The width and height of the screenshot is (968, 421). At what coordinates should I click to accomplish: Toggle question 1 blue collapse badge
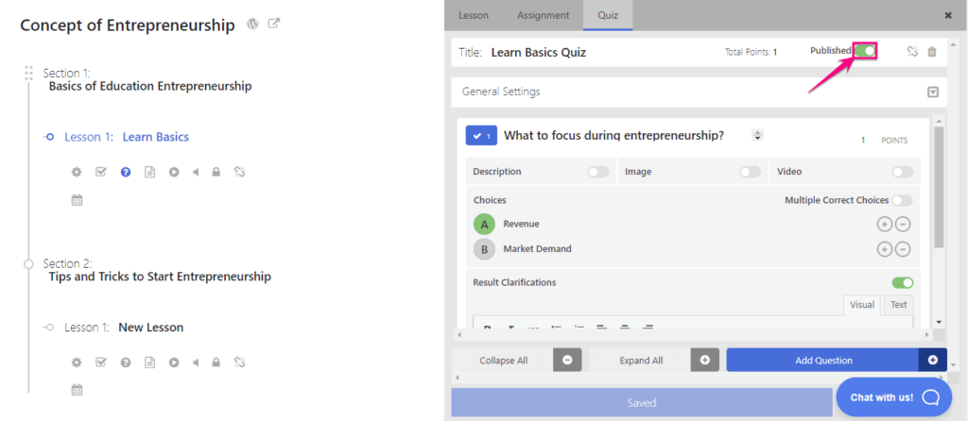tap(481, 136)
